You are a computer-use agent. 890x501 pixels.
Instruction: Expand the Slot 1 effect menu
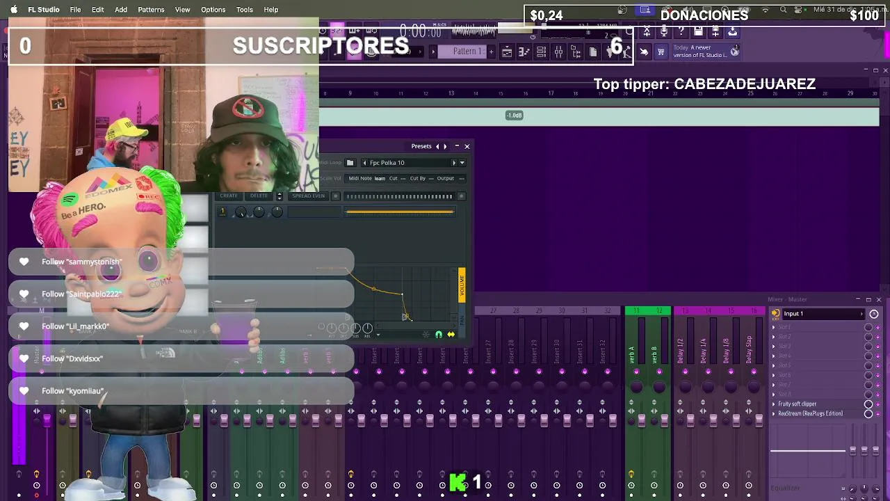pos(773,327)
